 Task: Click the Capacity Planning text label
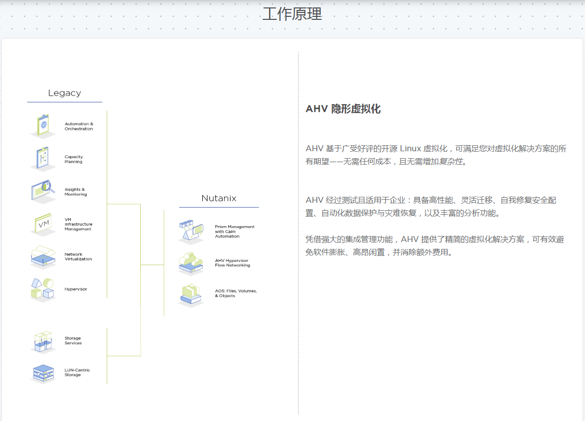pos(73,159)
